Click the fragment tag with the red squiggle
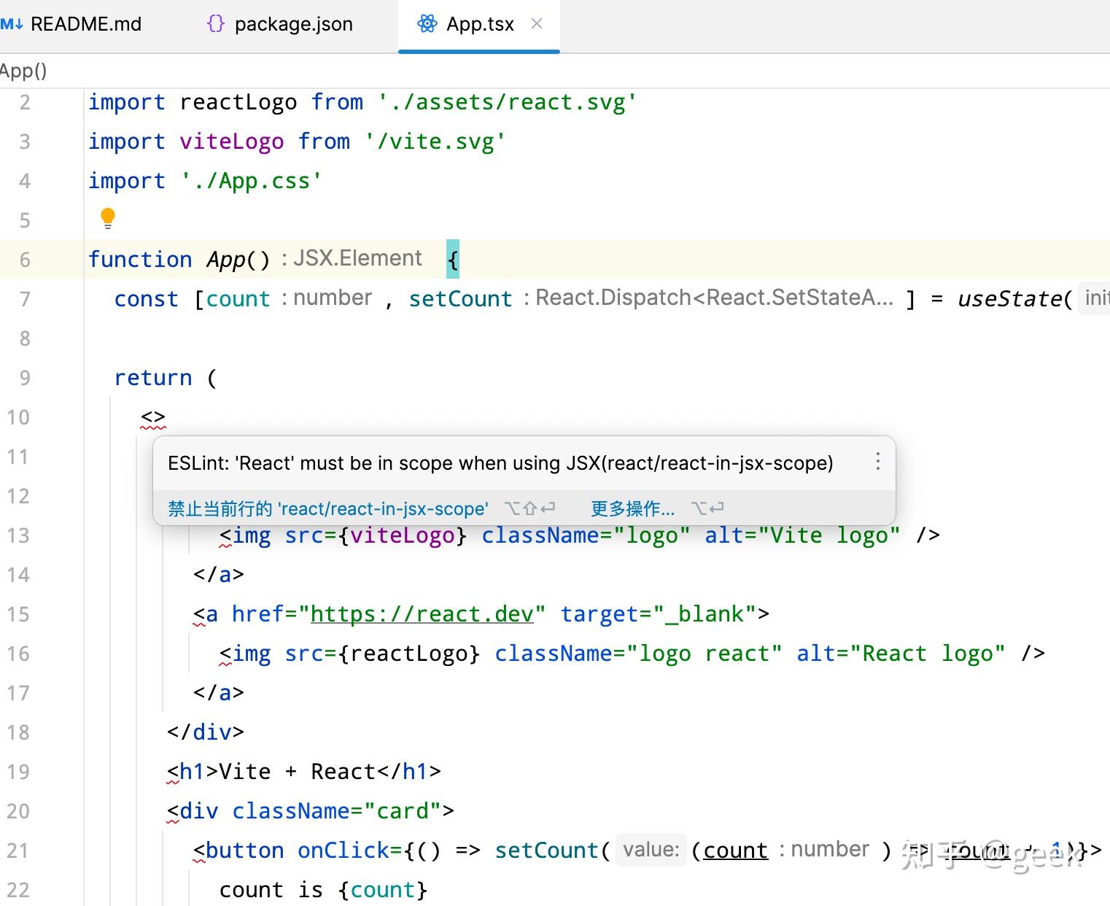The height and width of the screenshot is (906, 1110). tap(153, 417)
